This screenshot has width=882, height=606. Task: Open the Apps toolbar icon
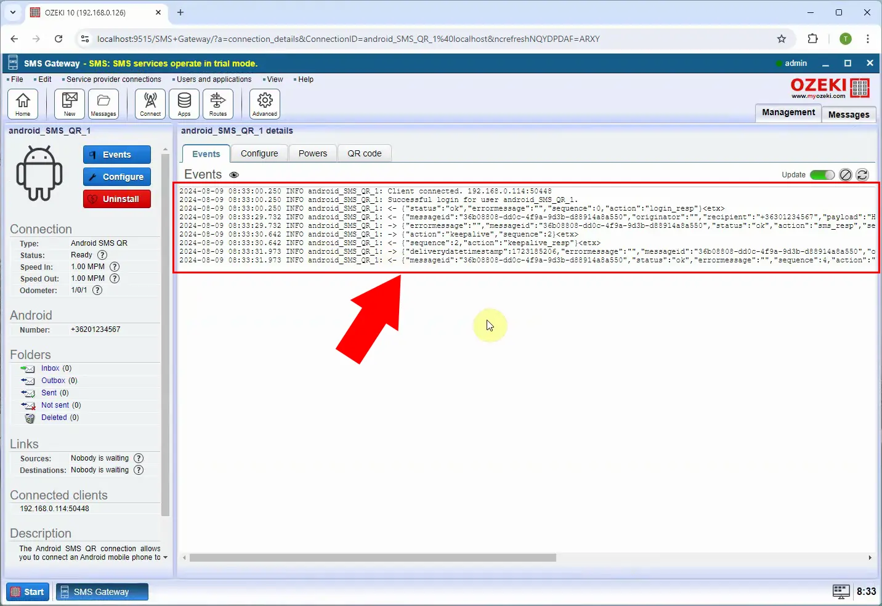pyautogui.click(x=184, y=103)
